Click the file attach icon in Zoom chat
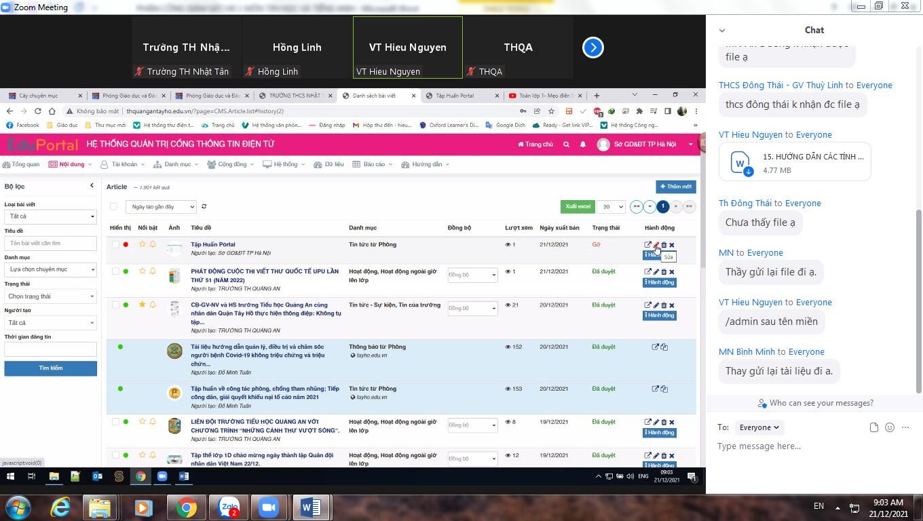This screenshot has width=923, height=521. [x=873, y=427]
